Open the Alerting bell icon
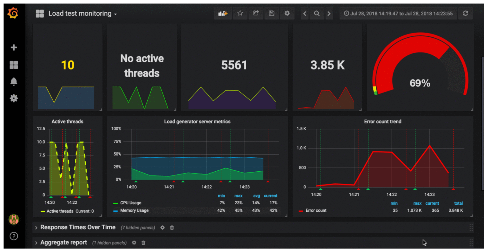This screenshot has height=252, width=488. [x=14, y=82]
